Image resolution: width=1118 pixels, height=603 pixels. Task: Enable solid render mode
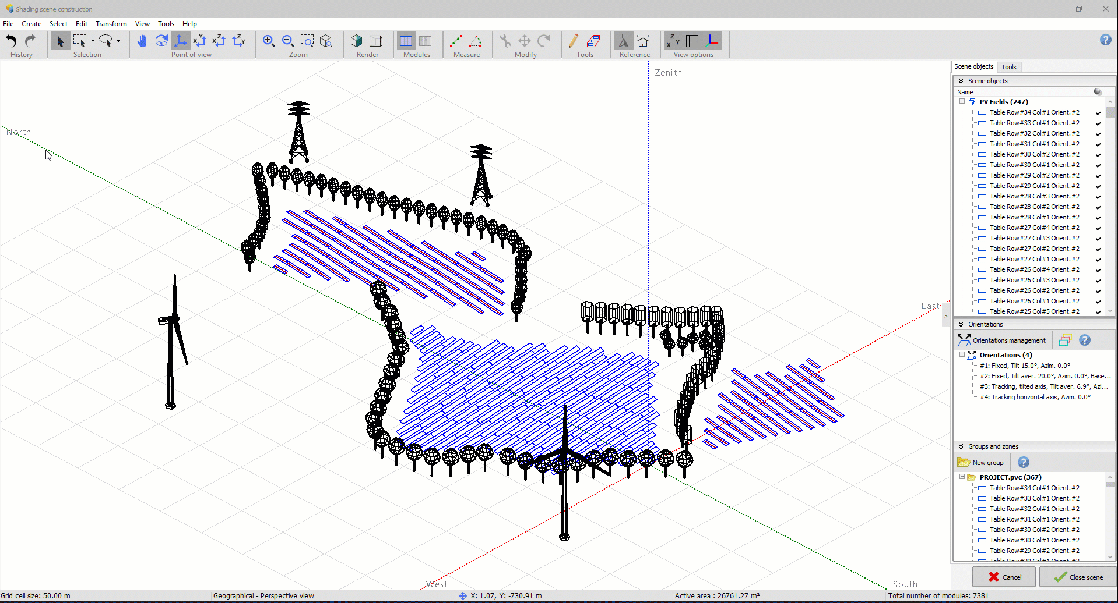pyautogui.click(x=357, y=41)
